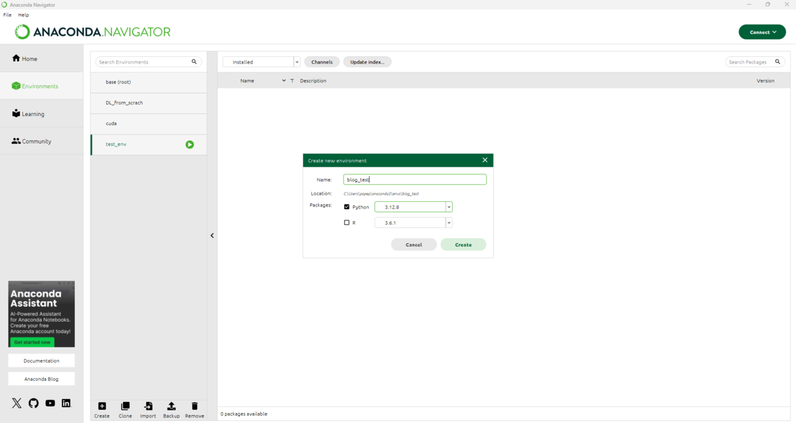Click the Search Environments magnifier icon
This screenshot has height=423, width=796.
pyautogui.click(x=194, y=62)
